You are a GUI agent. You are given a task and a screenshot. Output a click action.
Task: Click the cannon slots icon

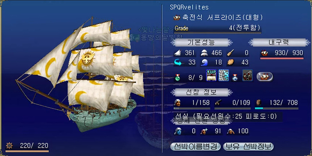coord(218,103)
